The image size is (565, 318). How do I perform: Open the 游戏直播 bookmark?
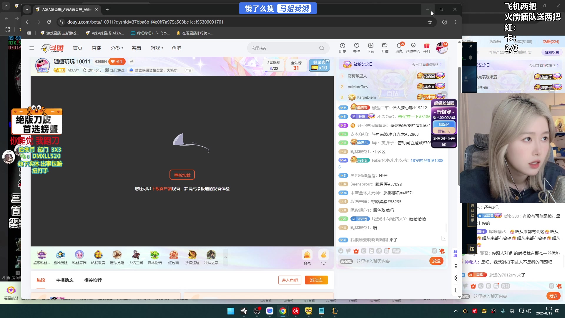click(60, 33)
